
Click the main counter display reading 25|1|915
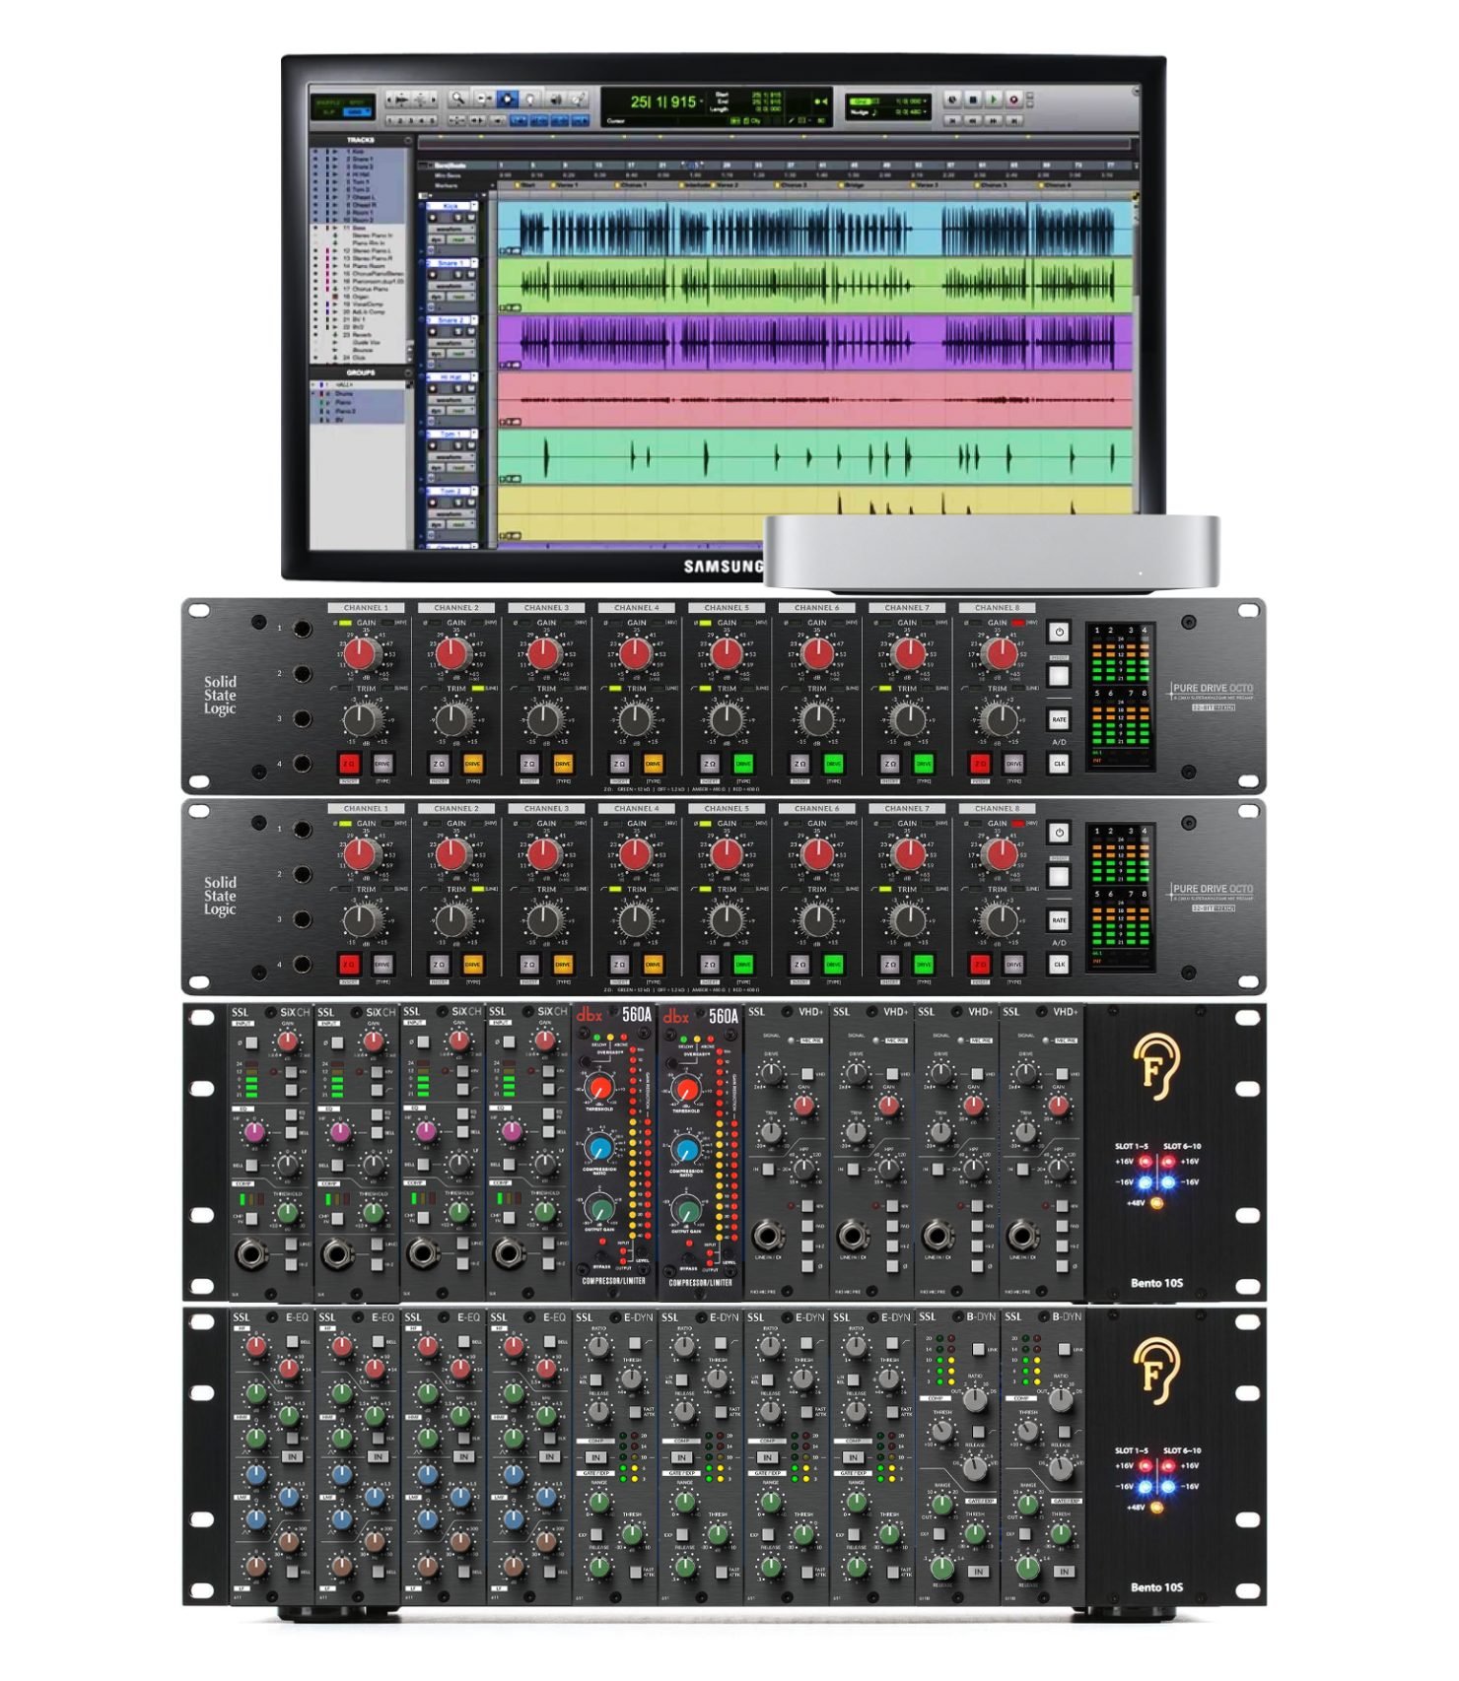click(662, 101)
